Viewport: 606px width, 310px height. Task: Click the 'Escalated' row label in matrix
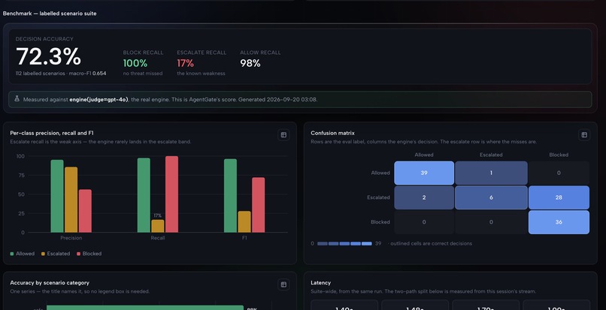tap(378, 197)
